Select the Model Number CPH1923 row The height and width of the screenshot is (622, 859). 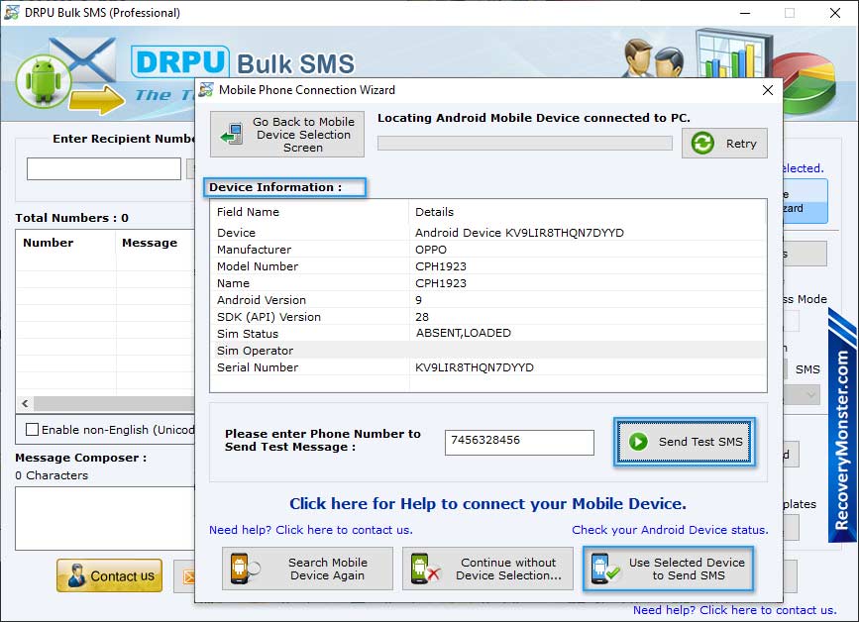coord(487,266)
